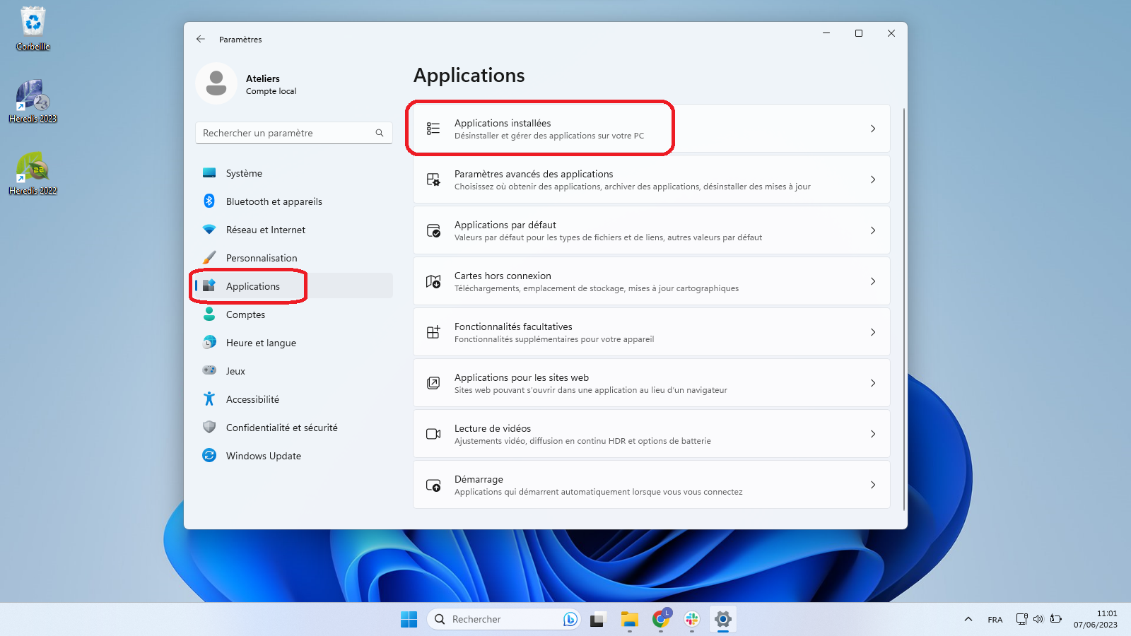Click the Windows Start button
Viewport: 1131px width, 636px height.
[x=409, y=620]
